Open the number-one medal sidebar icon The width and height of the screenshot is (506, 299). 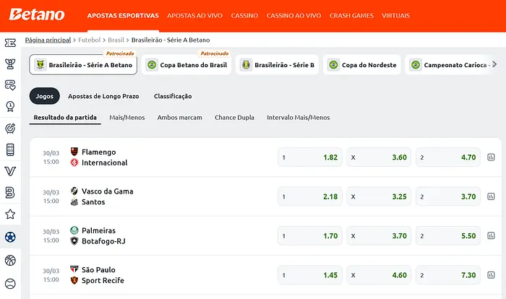point(10,106)
